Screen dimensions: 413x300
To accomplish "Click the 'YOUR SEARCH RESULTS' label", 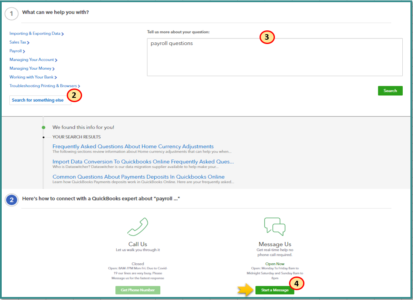I will (77, 137).
